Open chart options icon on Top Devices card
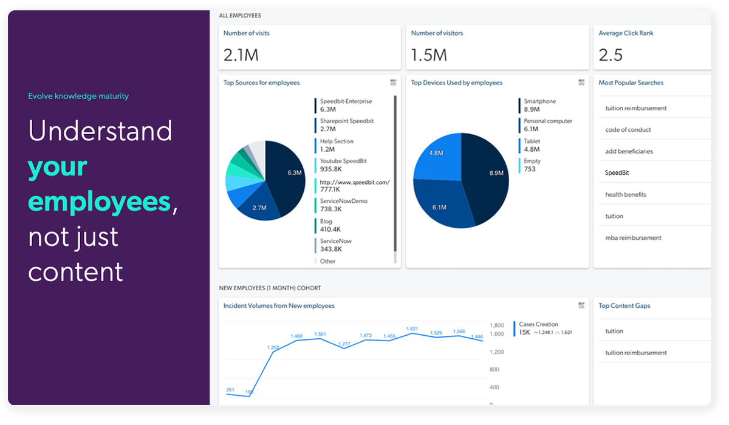This screenshot has width=729, height=425. (x=581, y=82)
